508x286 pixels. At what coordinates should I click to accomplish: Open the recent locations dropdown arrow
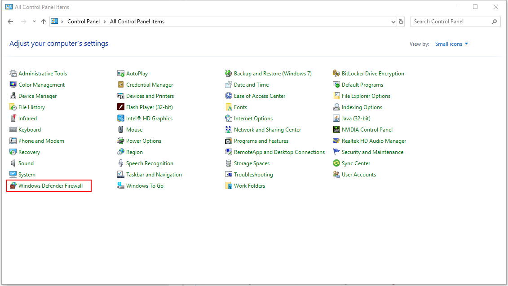point(34,22)
